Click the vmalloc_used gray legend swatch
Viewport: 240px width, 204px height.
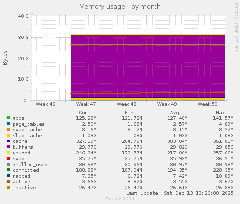tap(8, 164)
